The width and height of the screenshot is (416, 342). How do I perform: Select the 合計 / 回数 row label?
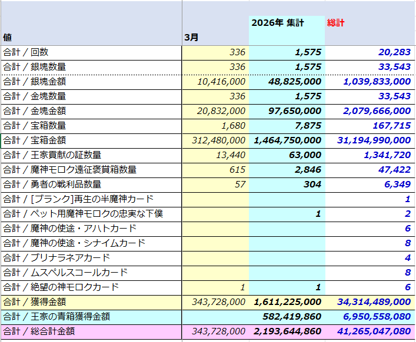(x=25, y=52)
